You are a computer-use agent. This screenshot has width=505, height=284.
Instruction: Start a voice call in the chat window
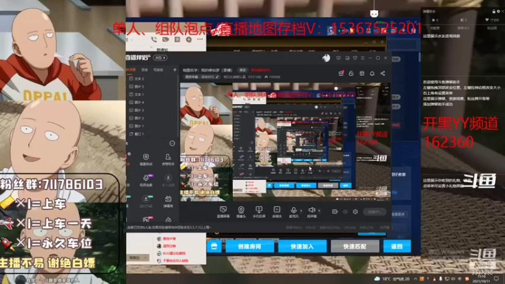pyautogui.click(x=154, y=39)
